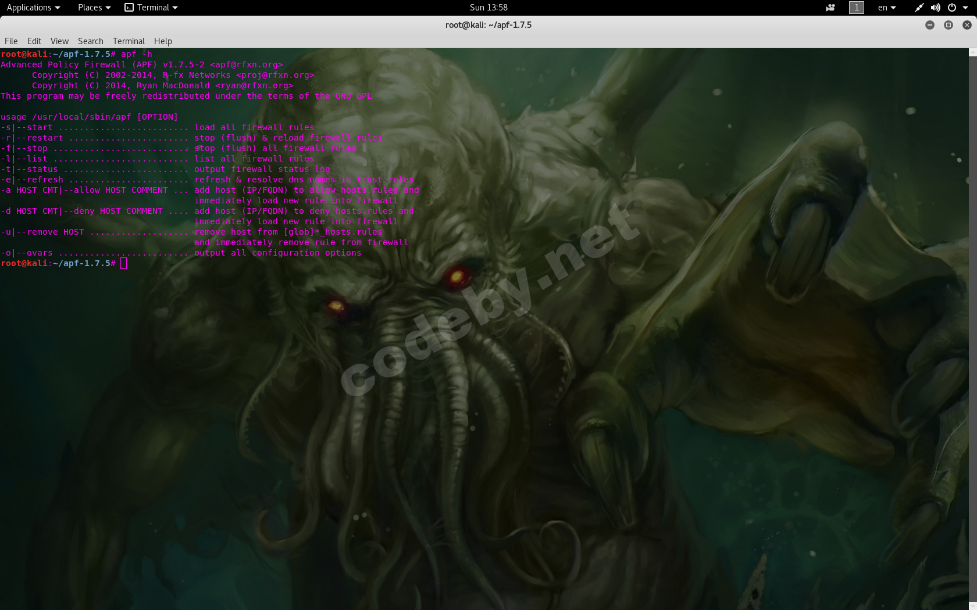Open the View menu

pos(59,41)
